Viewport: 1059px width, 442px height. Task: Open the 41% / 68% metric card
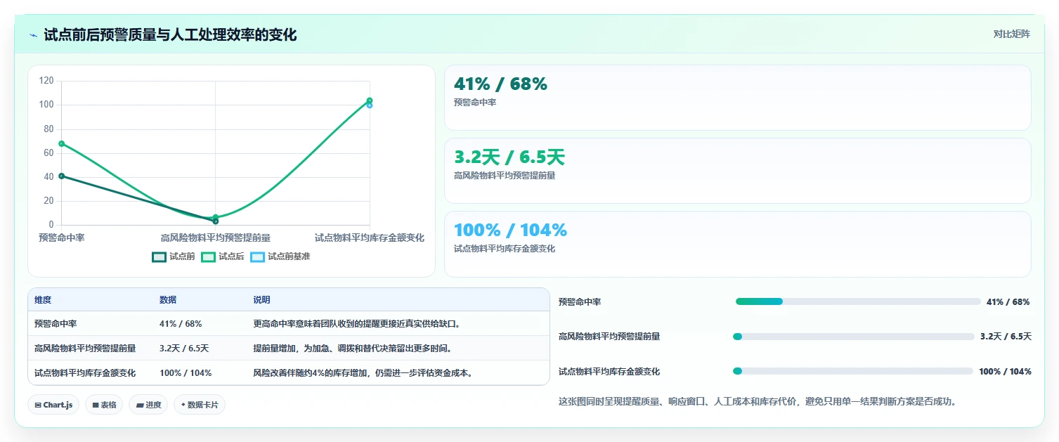point(738,98)
